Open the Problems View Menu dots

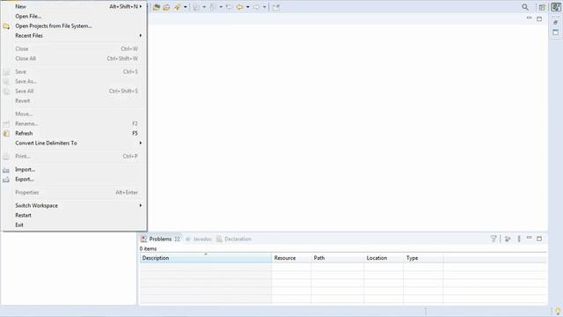[x=519, y=239]
